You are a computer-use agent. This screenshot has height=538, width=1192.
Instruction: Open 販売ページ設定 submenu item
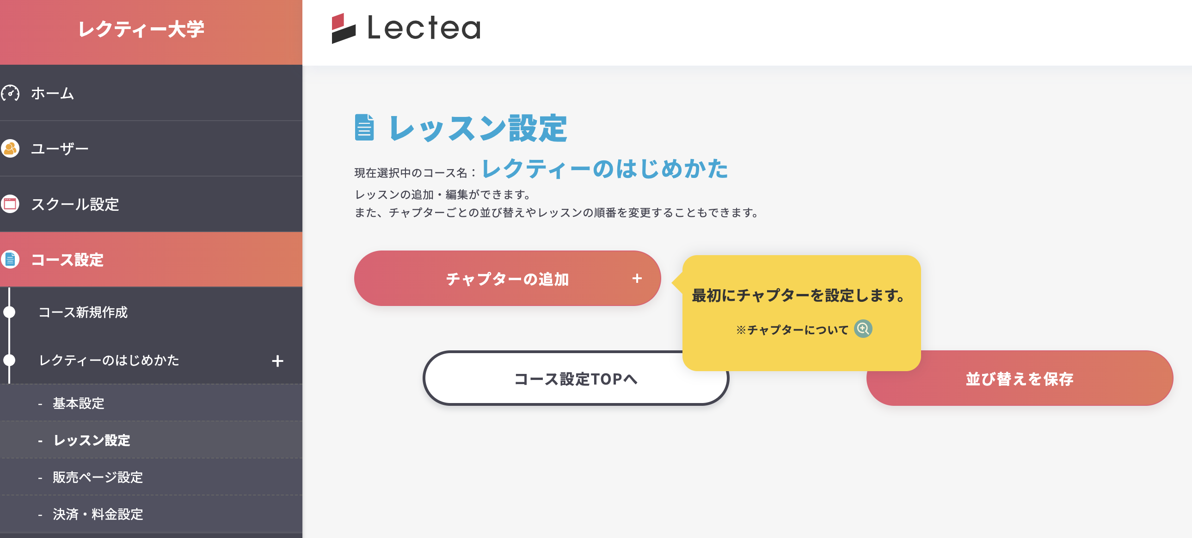(98, 477)
